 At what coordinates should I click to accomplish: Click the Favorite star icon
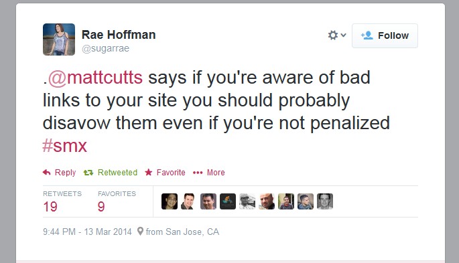tap(149, 172)
